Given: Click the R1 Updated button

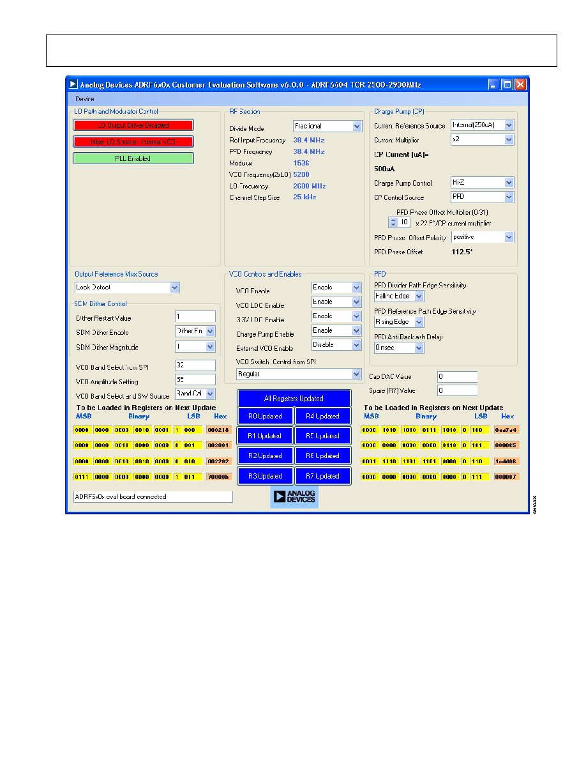Looking at the screenshot, I should point(265,436).
